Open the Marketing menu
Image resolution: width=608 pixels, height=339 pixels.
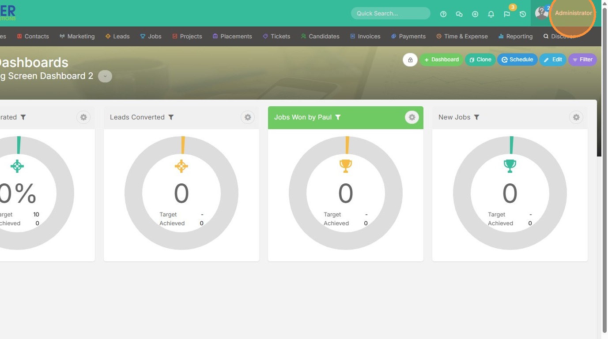pos(77,37)
